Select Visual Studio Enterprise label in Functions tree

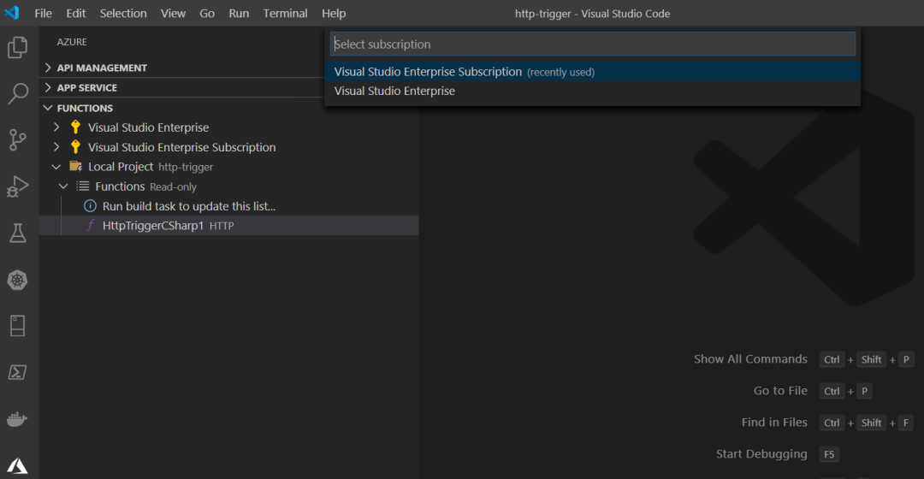coord(149,127)
